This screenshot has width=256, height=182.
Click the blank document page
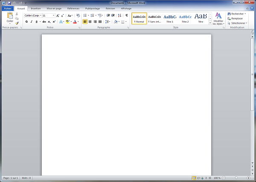coord(126,102)
